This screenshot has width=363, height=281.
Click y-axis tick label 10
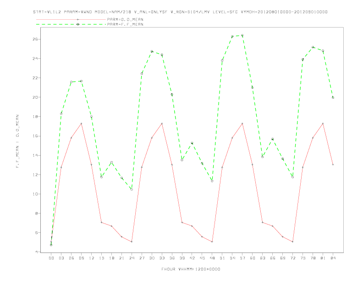click(x=35, y=194)
